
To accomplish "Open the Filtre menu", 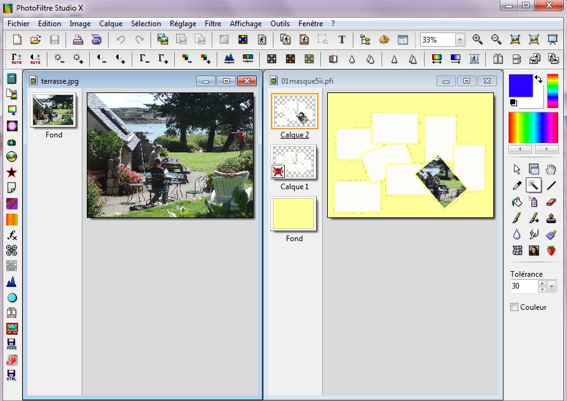I will pyautogui.click(x=212, y=24).
